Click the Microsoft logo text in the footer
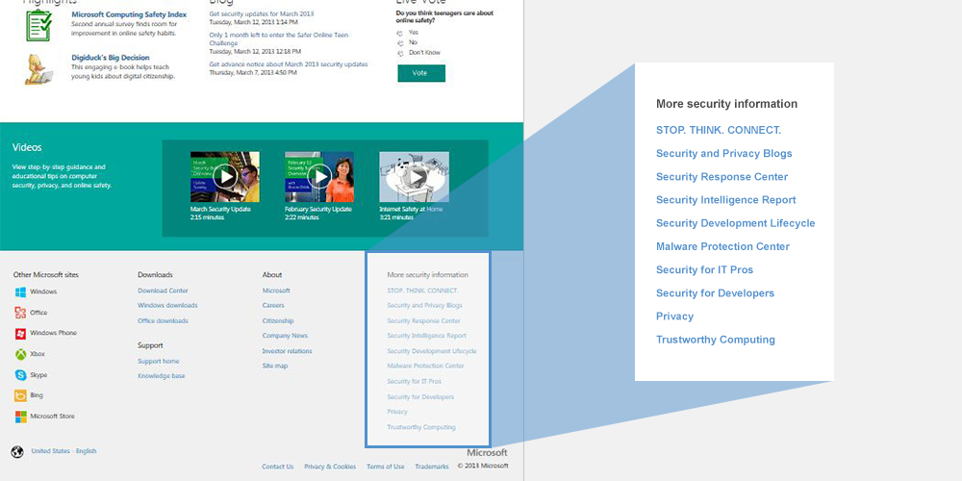Screen dimensions: 962x481 (x=487, y=453)
